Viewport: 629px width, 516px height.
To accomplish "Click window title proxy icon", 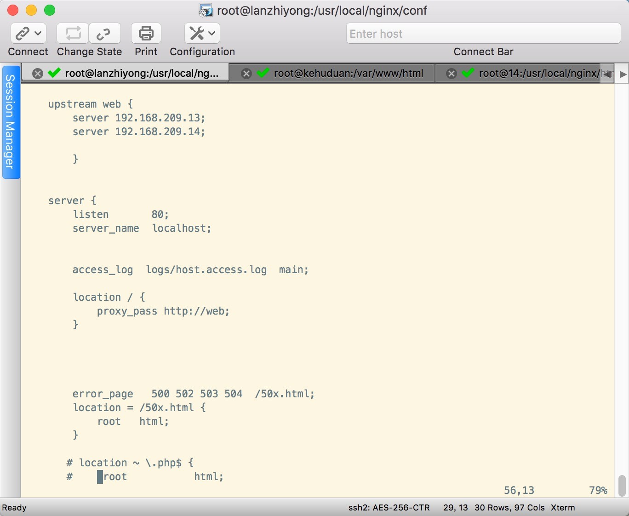I will tap(206, 10).
